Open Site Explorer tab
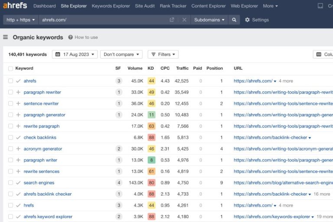The width and height of the screenshot is (333, 222). pyautogui.click(x=74, y=6)
